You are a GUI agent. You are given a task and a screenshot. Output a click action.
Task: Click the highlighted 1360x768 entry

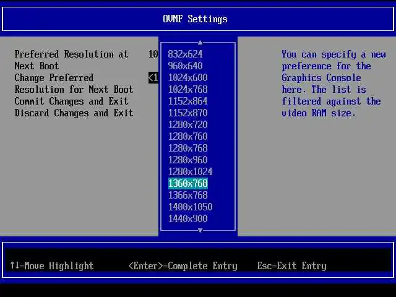tap(188, 184)
